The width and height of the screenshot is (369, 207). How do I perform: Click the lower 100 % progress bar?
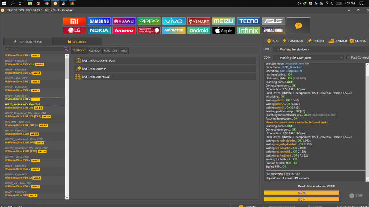[302, 200]
